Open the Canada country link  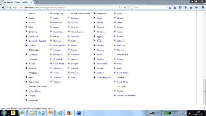[x=32, y=23]
